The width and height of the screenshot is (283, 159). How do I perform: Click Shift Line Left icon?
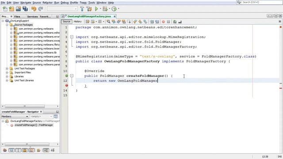pyautogui.click(x=152, y=22)
